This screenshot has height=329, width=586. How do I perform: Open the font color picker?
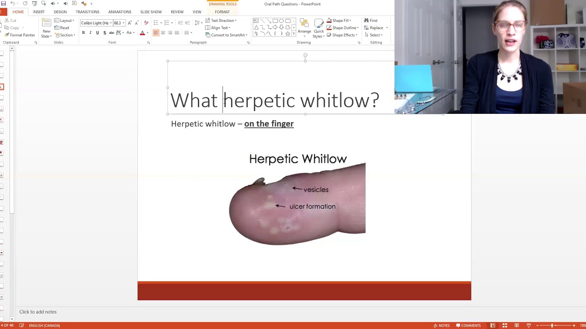(142, 33)
